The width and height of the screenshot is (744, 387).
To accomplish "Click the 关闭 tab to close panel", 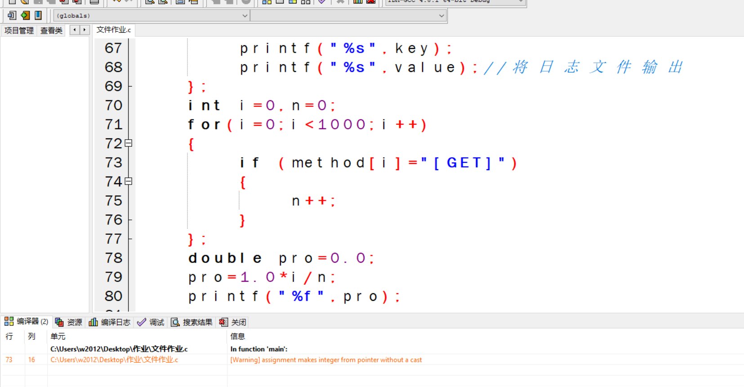I will pos(233,322).
